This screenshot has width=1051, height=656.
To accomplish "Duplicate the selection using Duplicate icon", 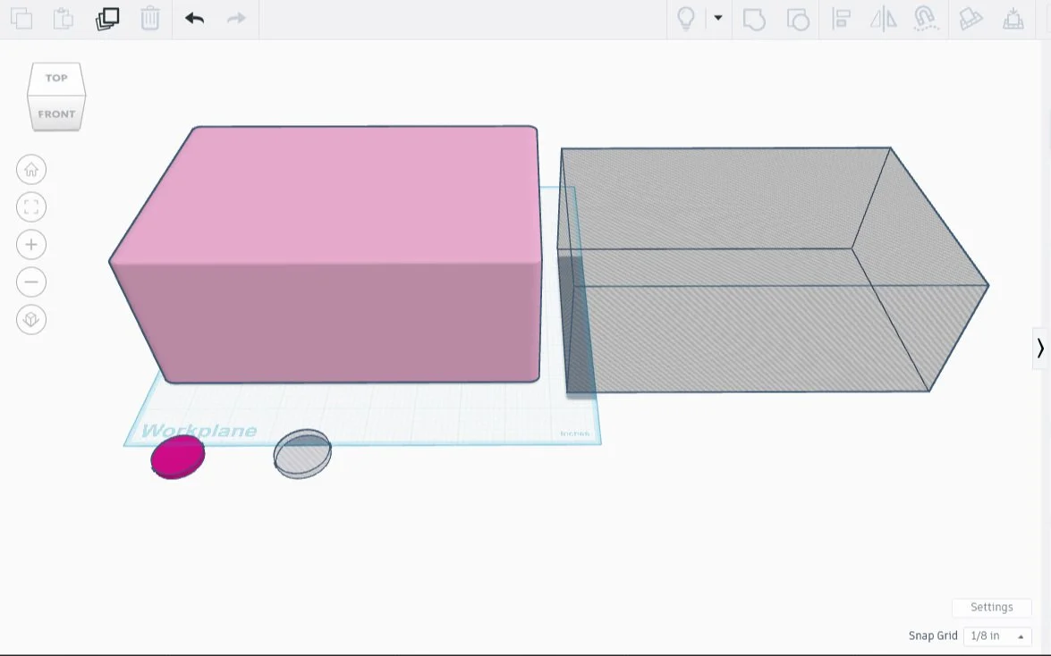I will point(107,18).
